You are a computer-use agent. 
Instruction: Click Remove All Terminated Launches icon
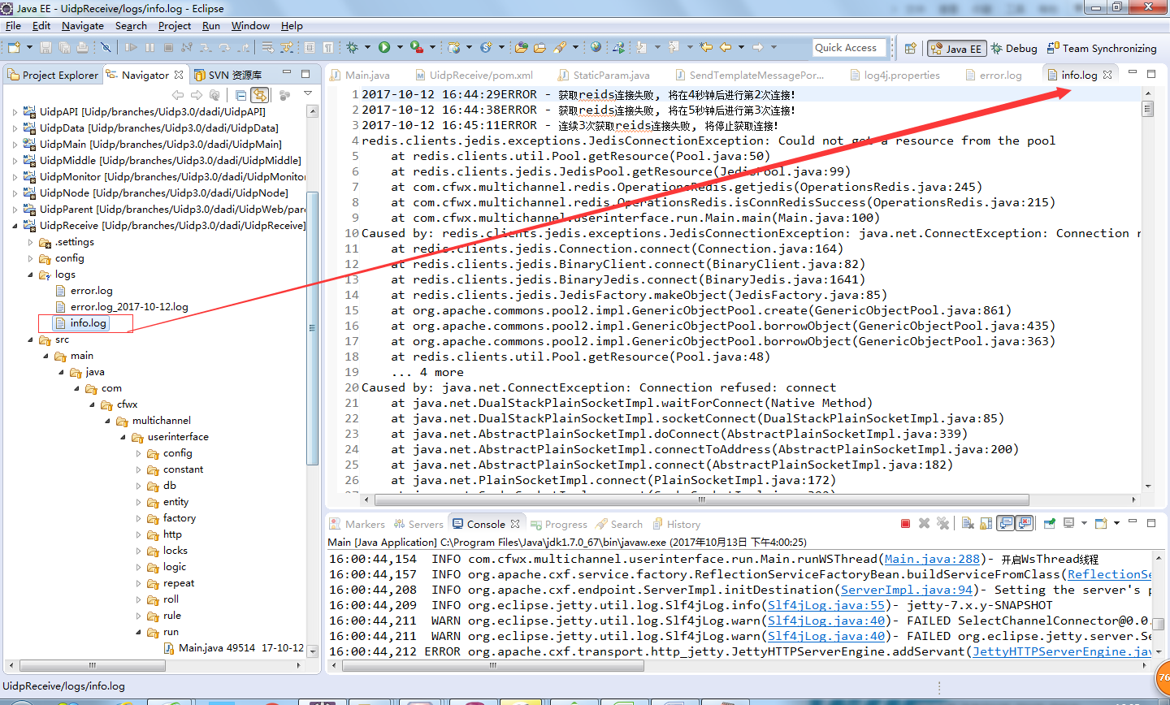(942, 524)
